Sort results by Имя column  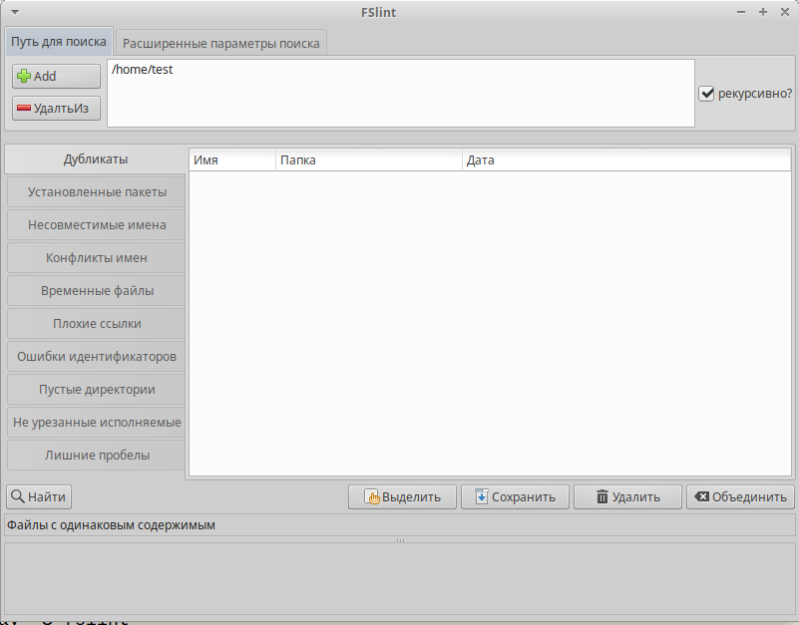[x=232, y=159]
